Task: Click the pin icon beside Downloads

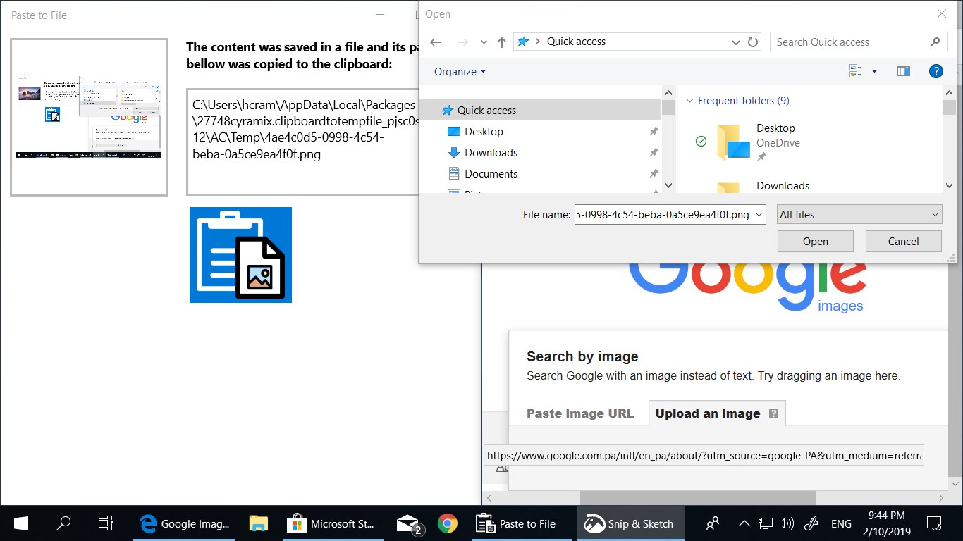Action: click(654, 153)
